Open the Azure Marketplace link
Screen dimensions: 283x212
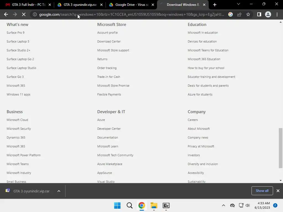[x=110, y=164]
